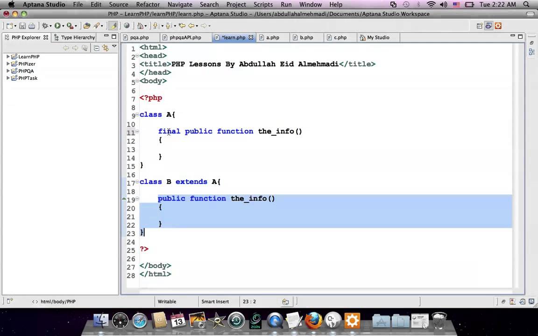This screenshot has height=336, width=538.
Task: Click the Print toolbar icon
Action: [x=32, y=26]
